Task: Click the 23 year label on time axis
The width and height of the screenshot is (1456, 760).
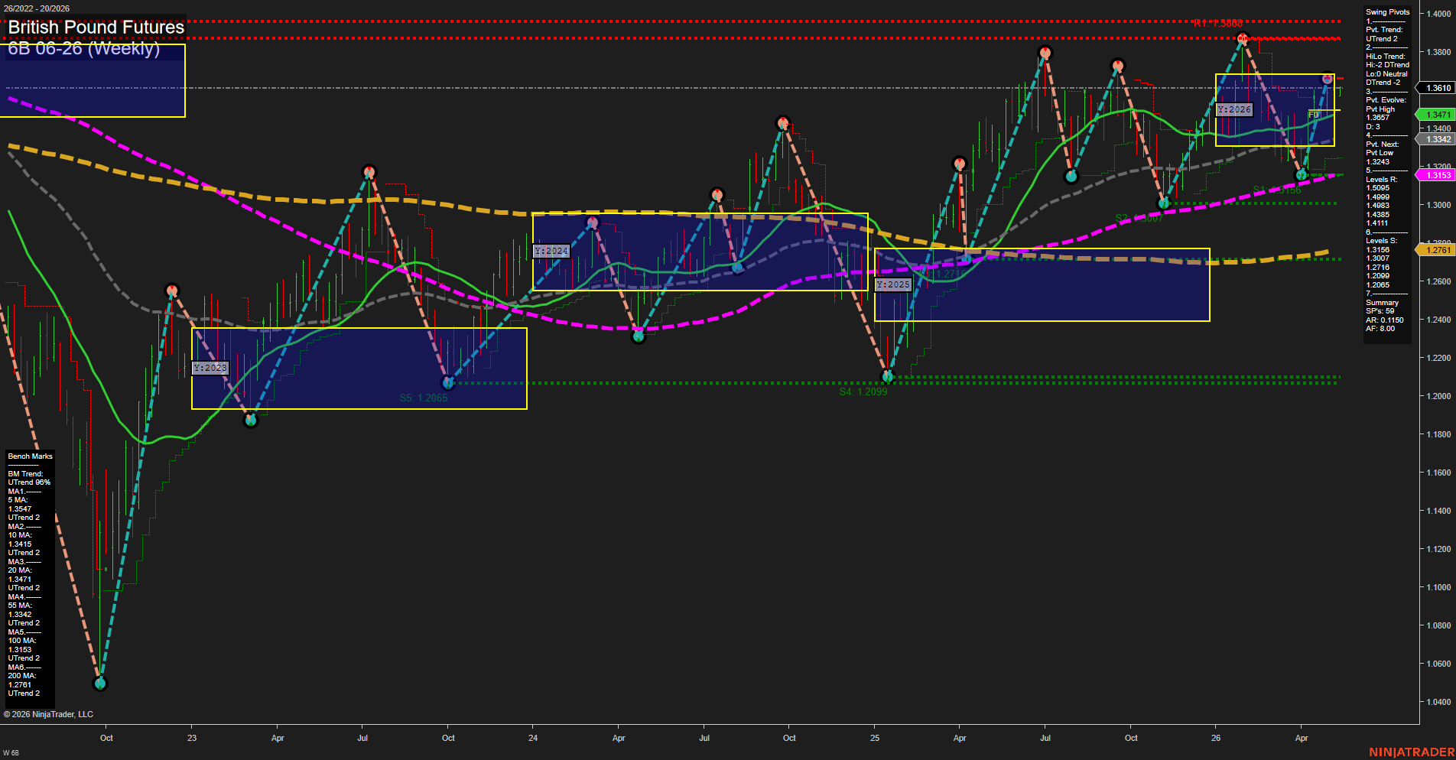Action: coord(192,738)
